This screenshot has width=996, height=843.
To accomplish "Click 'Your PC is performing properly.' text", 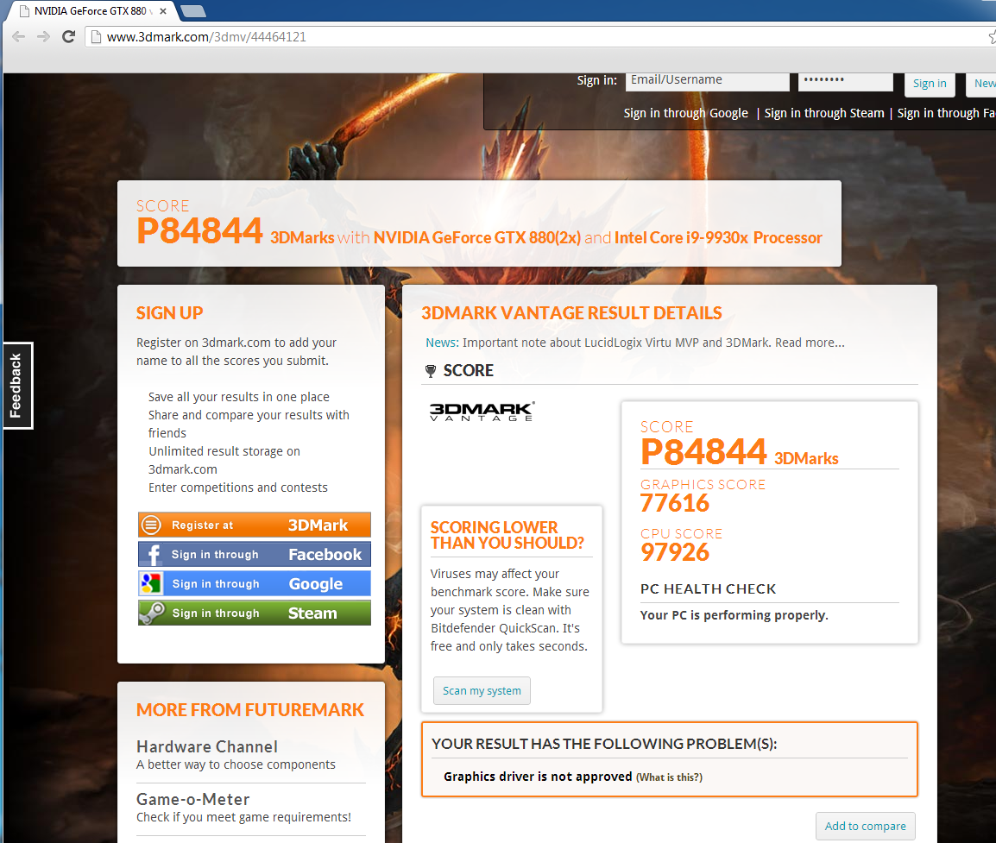I will click(734, 615).
